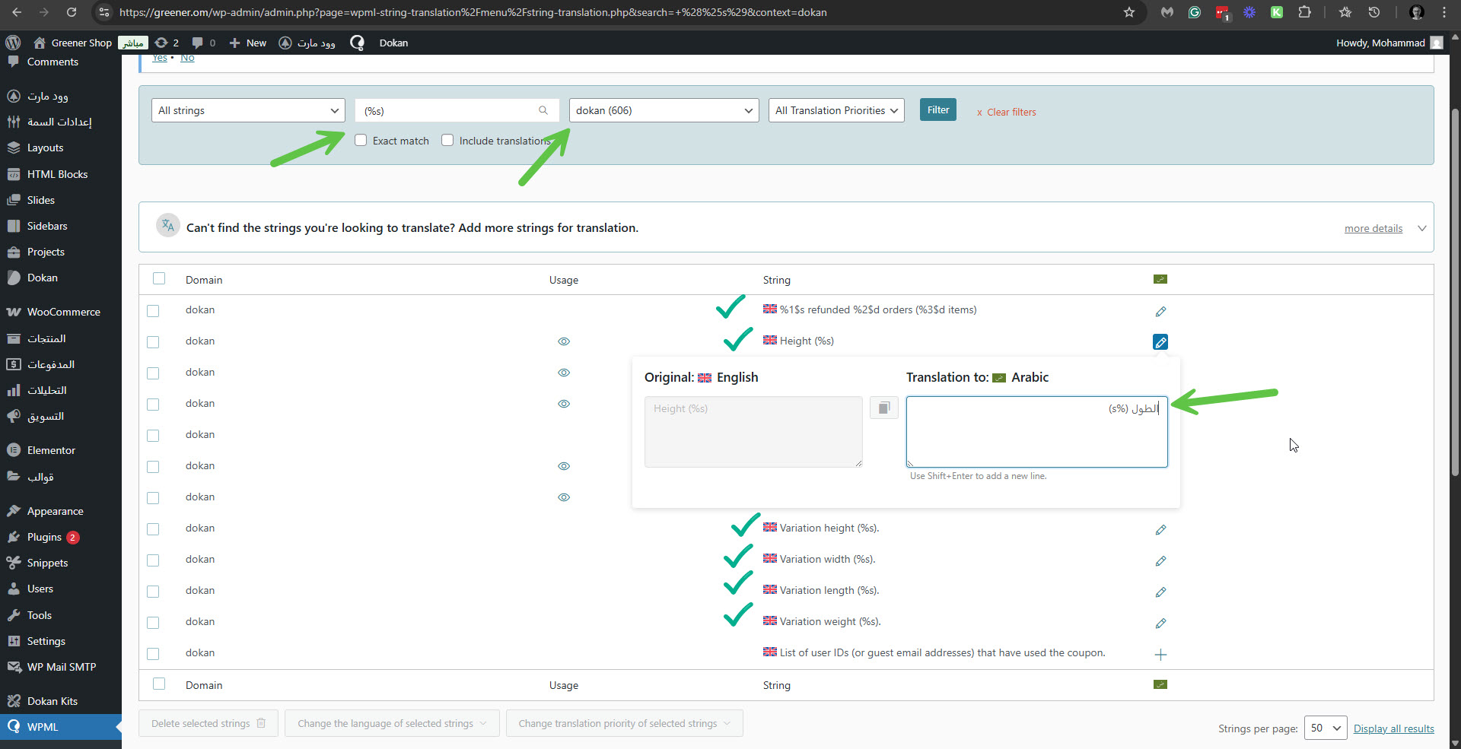The height and width of the screenshot is (749, 1461).
Task: Select checkbox for '%1$s refunded' row
Action: (153, 311)
